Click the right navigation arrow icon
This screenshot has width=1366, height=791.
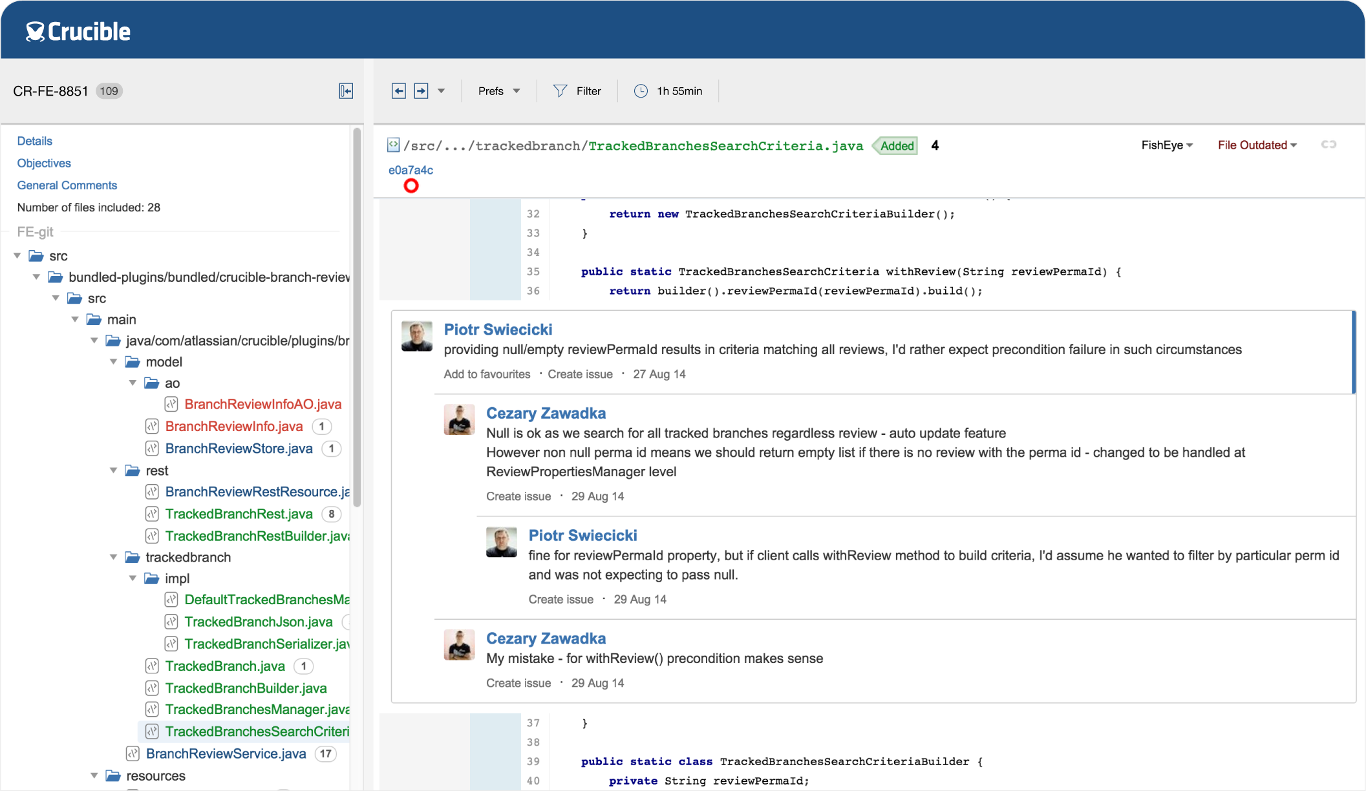421,89
